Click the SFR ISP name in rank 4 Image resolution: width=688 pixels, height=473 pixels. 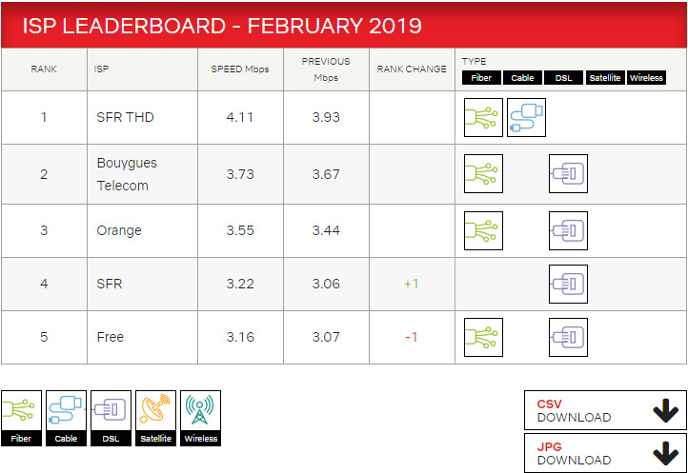(x=110, y=284)
